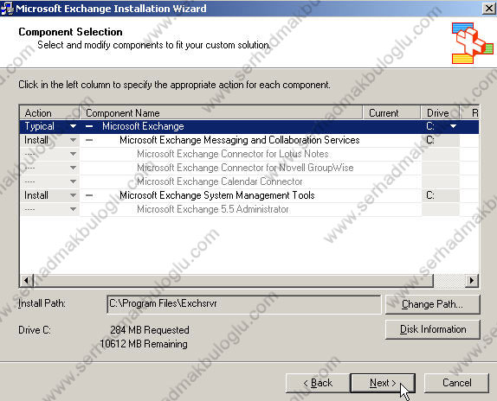The height and width of the screenshot is (401, 497).
Task: Select Microsoft Exchange Connector for Novell GroupWise
Action: coord(245,168)
